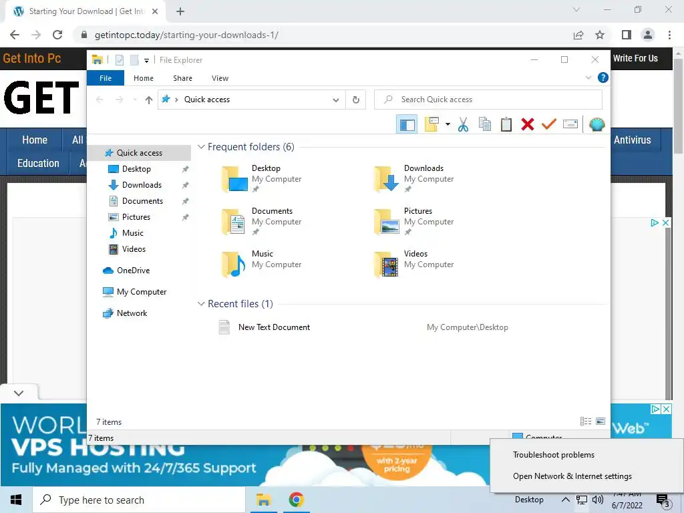
Task: Open File Explorer help question mark
Action: pyautogui.click(x=603, y=77)
